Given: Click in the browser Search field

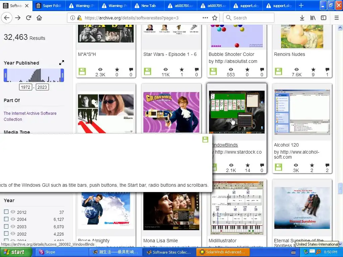Looking at the screenshot, I should tap(249, 18).
